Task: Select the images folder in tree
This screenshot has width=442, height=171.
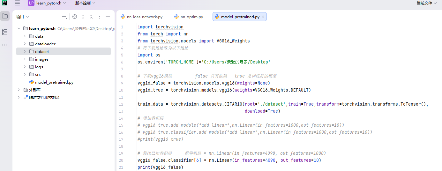Action: (41, 59)
